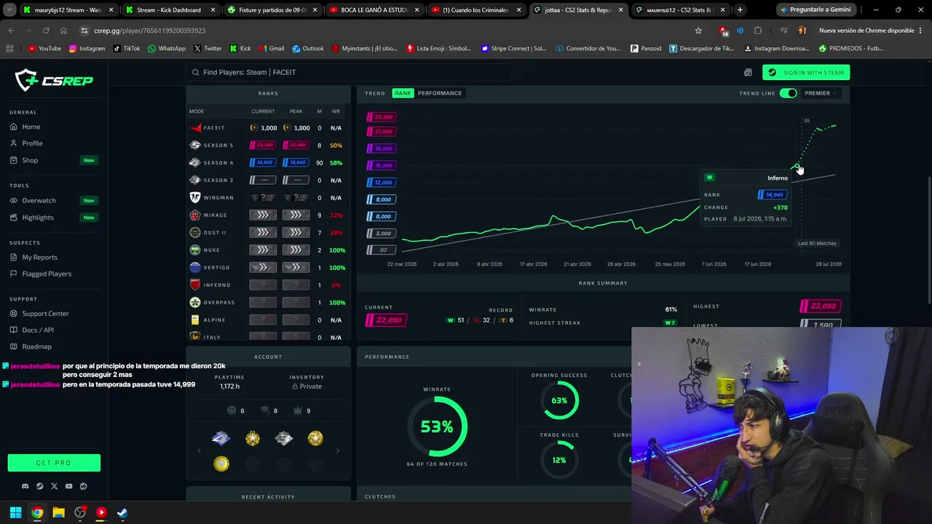Open the Panzoid bookmark

[646, 49]
